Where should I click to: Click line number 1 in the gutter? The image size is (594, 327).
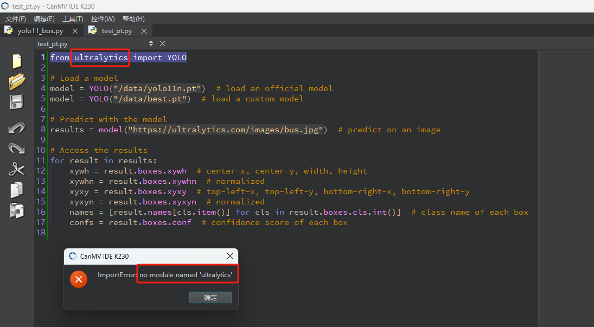[x=43, y=57]
